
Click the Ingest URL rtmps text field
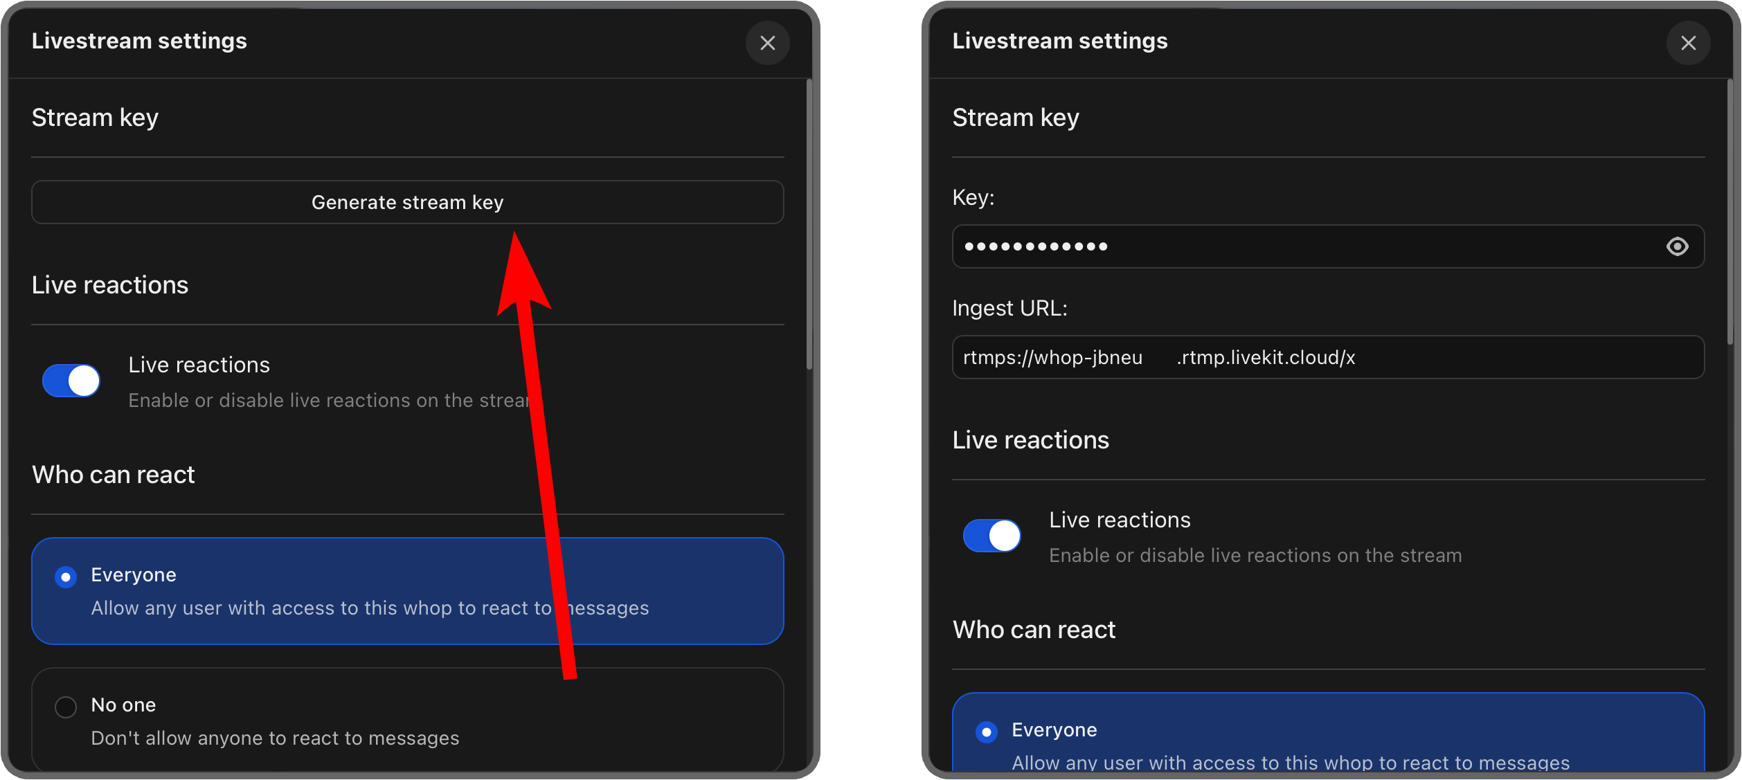tap(1328, 357)
